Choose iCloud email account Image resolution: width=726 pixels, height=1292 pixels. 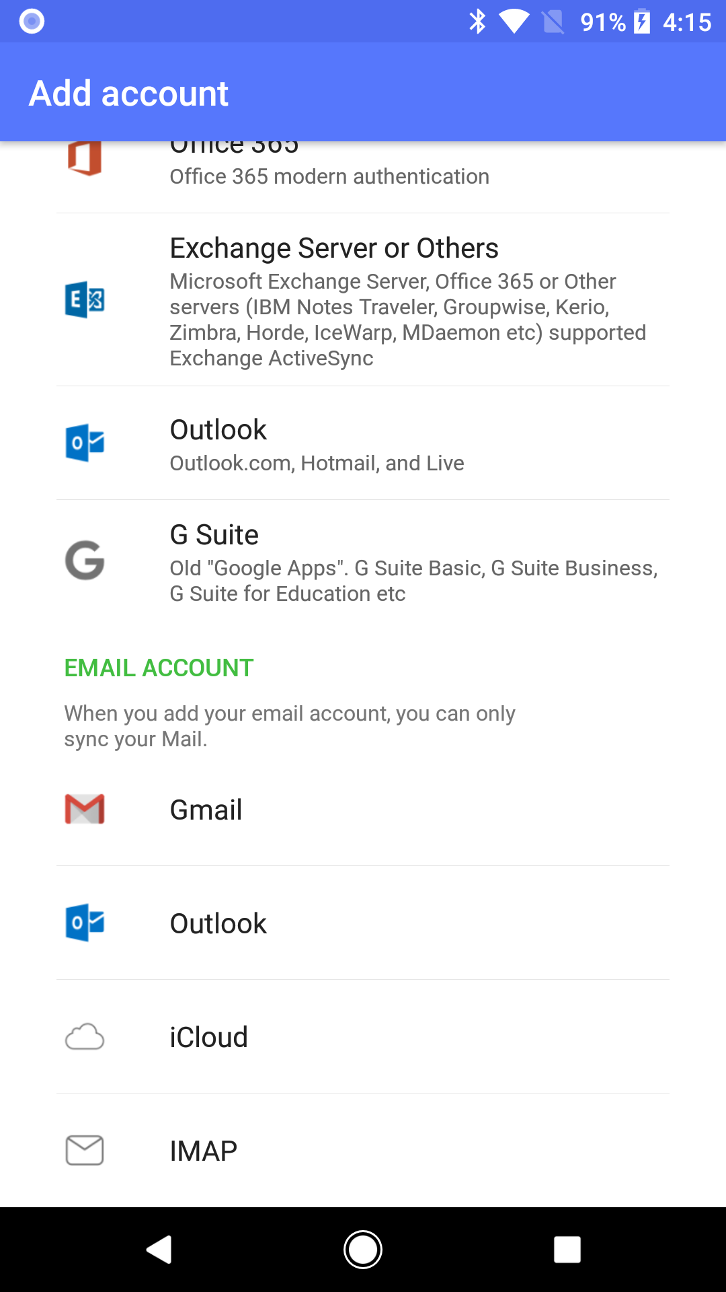[363, 1037]
